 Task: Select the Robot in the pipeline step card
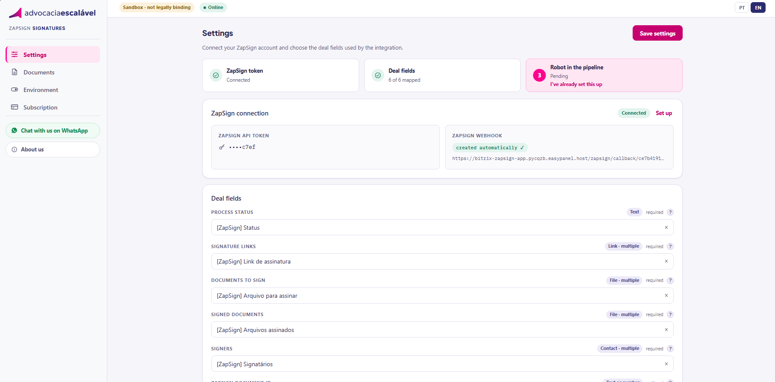604,75
